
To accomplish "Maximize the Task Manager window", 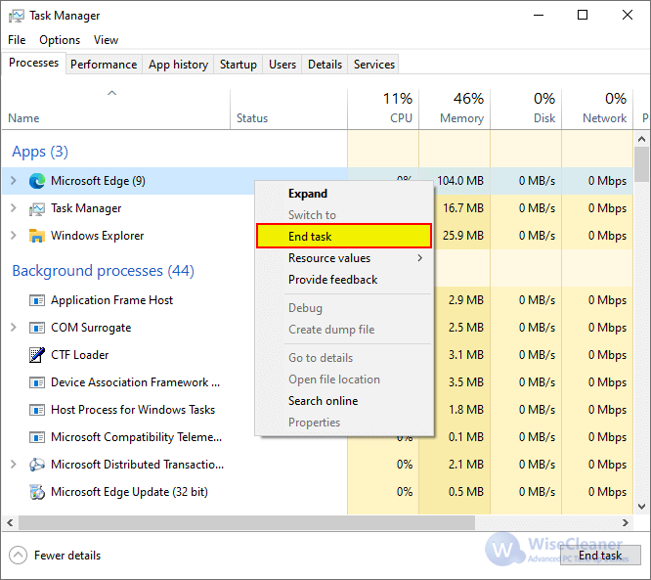I will tap(583, 16).
